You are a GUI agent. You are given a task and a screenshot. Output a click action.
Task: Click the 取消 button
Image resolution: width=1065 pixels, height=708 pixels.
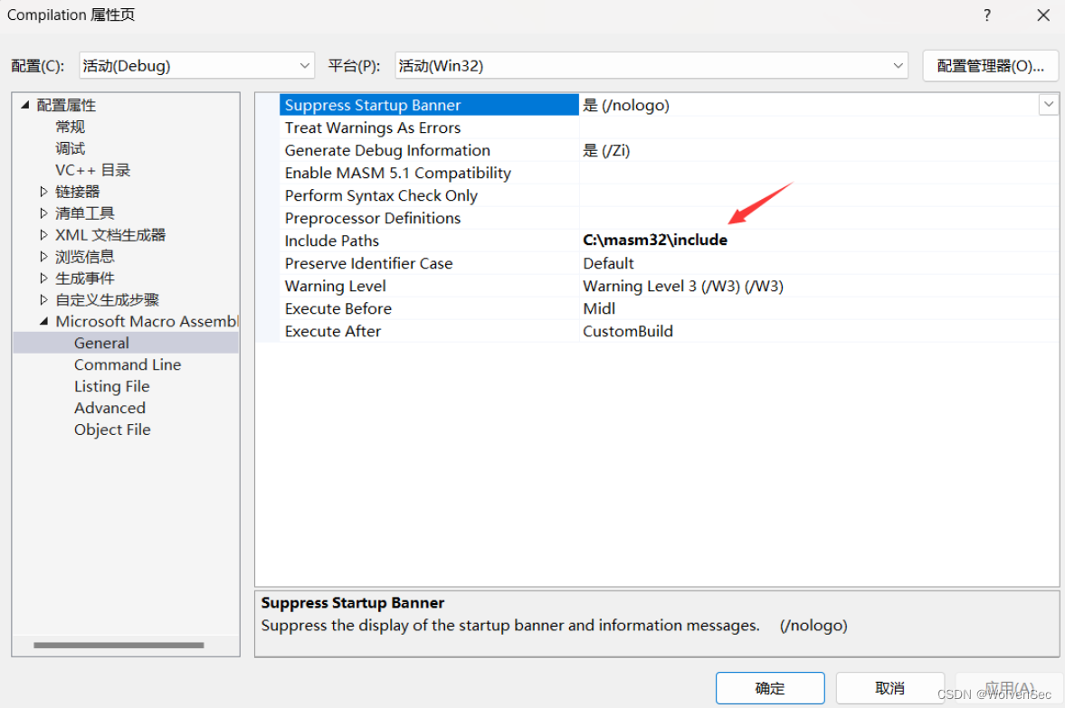889,688
